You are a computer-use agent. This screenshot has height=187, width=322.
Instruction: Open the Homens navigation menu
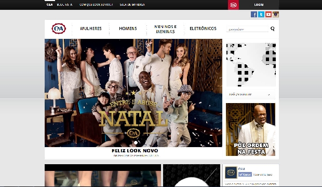click(128, 28)
